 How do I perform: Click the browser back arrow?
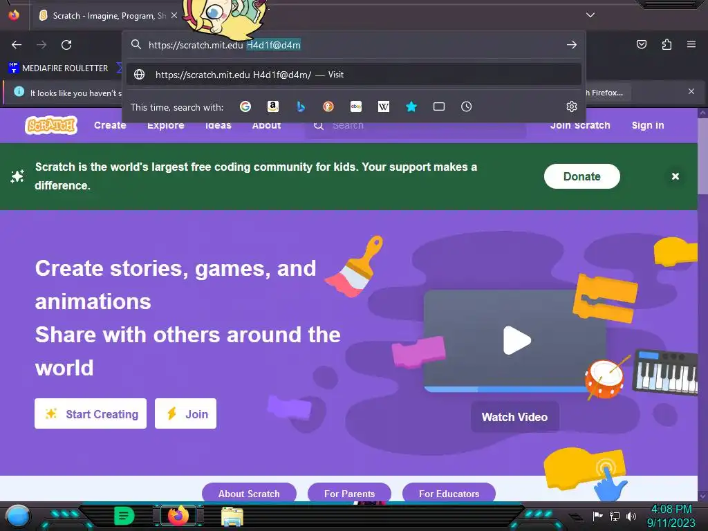[x=17, y=45]
